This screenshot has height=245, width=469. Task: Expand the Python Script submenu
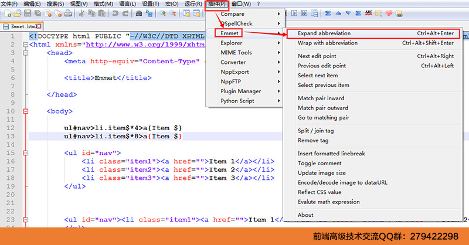[244, 101]
